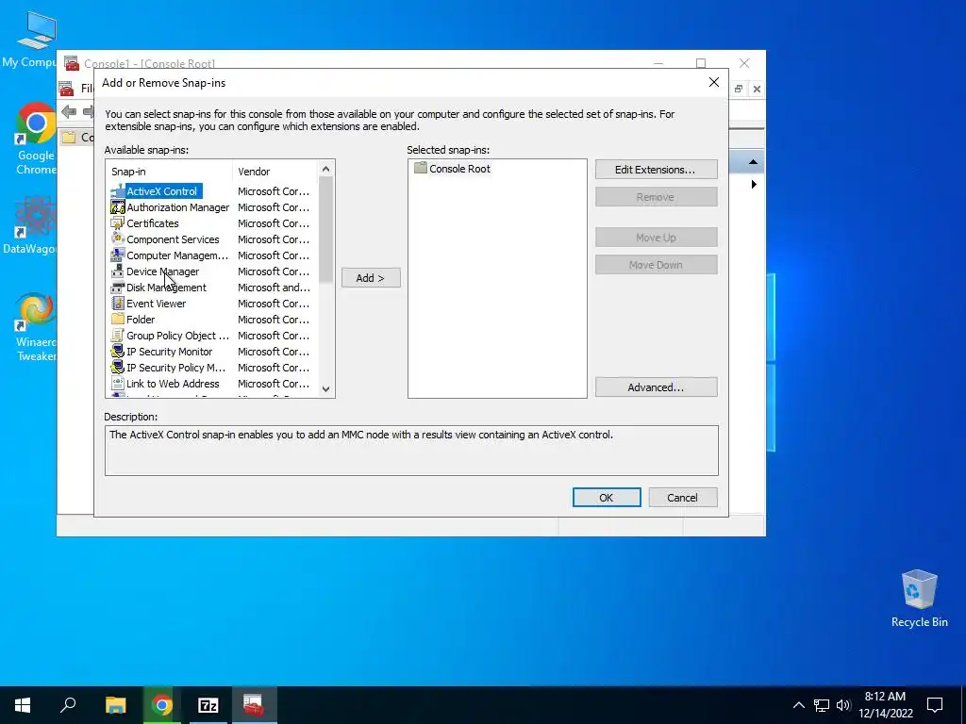Open the Google Chrome desktop shortcut
966x724 pixels.
tap(35, 140)
